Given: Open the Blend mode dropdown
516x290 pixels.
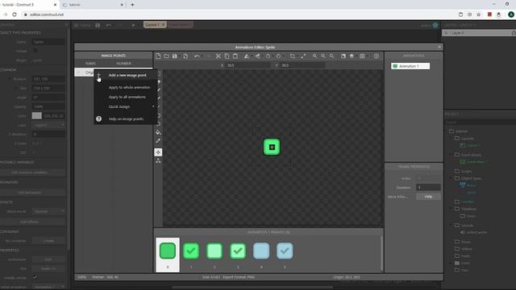Looking at the screenshot, I should (48, 211).
